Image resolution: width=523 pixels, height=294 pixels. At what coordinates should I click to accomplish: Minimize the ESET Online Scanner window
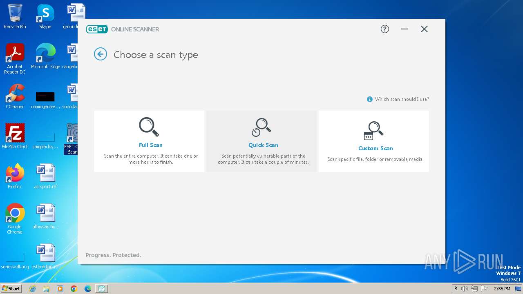point(405,29)
